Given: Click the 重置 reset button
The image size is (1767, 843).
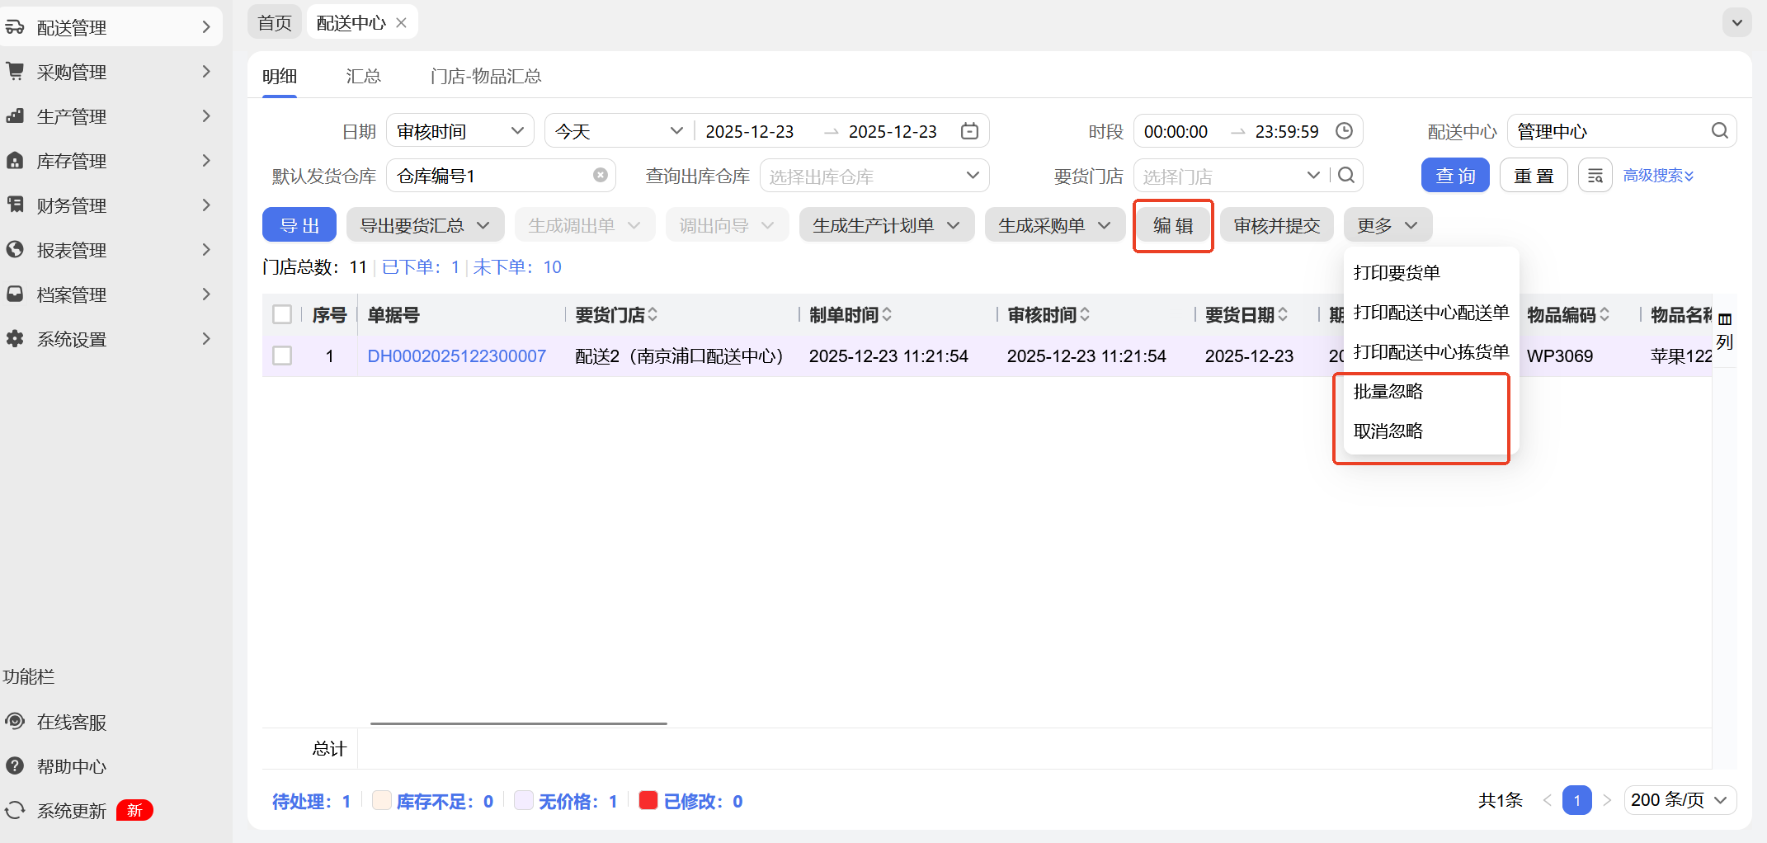Looking at the screenshot, I should [1534, 176].
